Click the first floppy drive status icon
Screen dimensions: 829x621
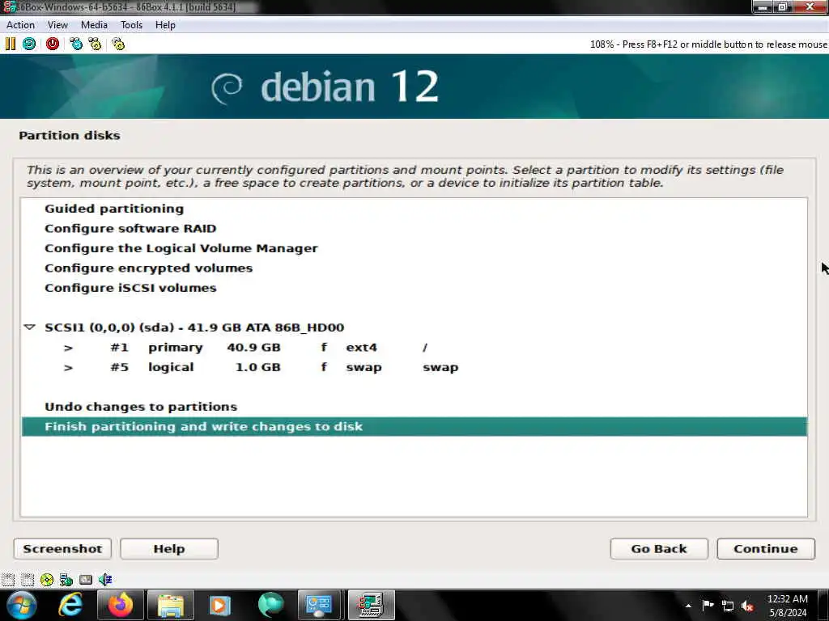pos(8,580)
